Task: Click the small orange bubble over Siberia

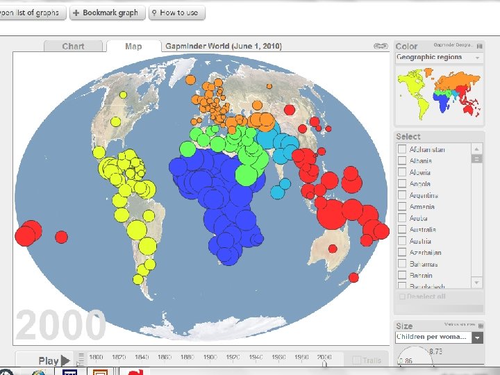Action: pos(269,86)
